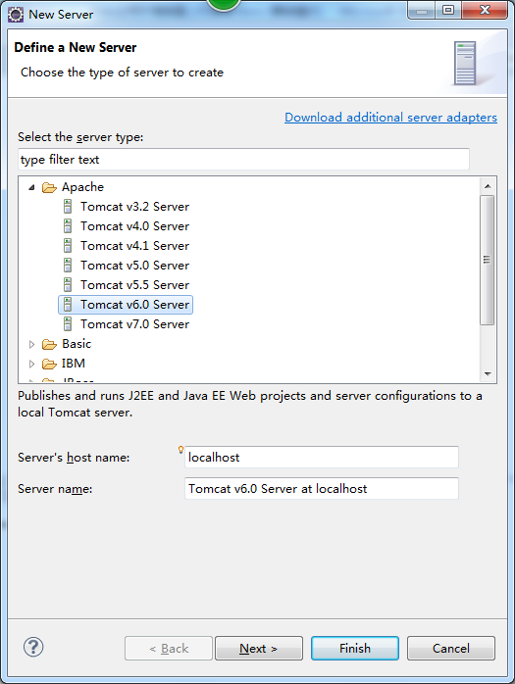Click the Apache folder icon

click(49, 187)
